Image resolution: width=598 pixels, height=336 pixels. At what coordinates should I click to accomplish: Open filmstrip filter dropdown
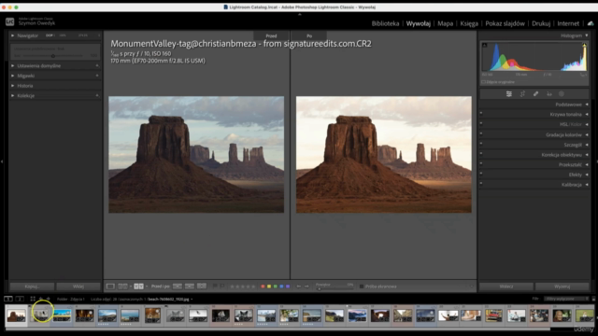pyautogui.click(x=566, y=299)
